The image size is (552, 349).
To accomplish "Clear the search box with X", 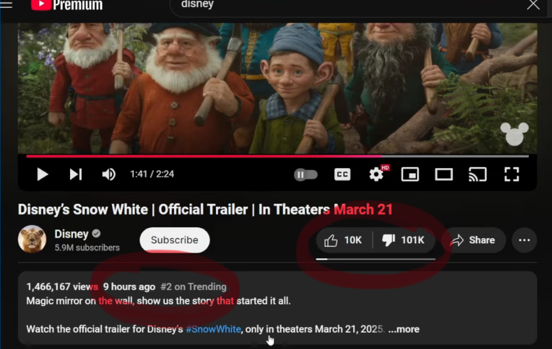I will pyautogui.click(x=533, y=5).
